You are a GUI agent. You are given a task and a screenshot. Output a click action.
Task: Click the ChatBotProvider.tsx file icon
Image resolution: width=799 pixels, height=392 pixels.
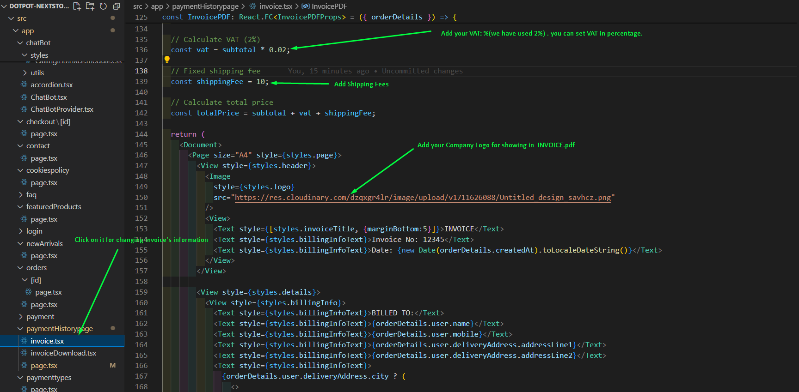24,109
